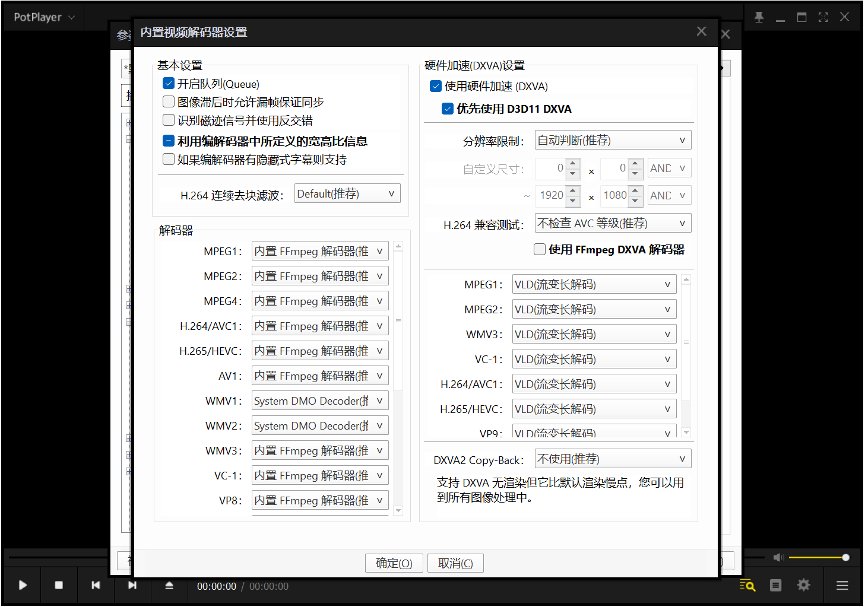Open DXVA WMV3 VLD mode dropdown
The height and width of the screenshot is (607, 865).
click(x=594, y=334)
